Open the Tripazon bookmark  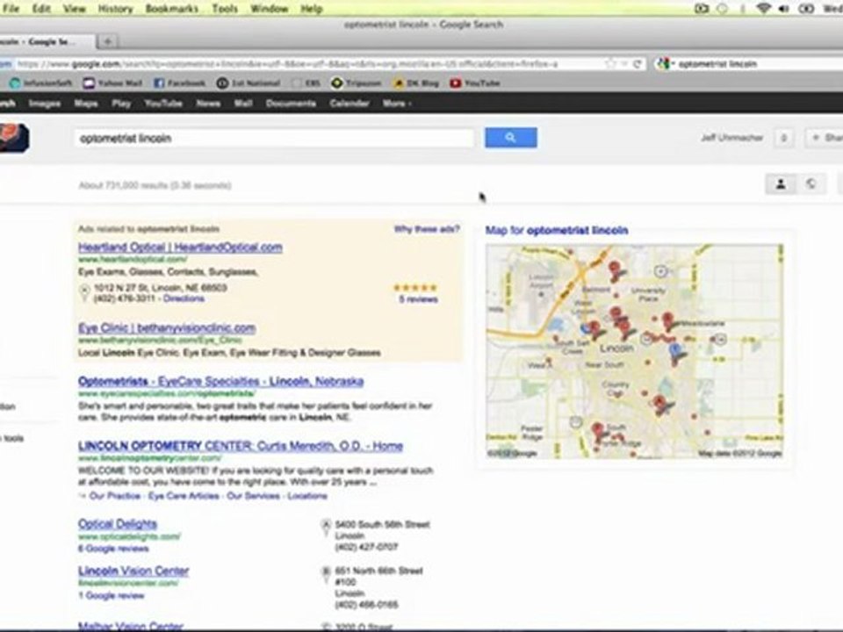point(356,83)
